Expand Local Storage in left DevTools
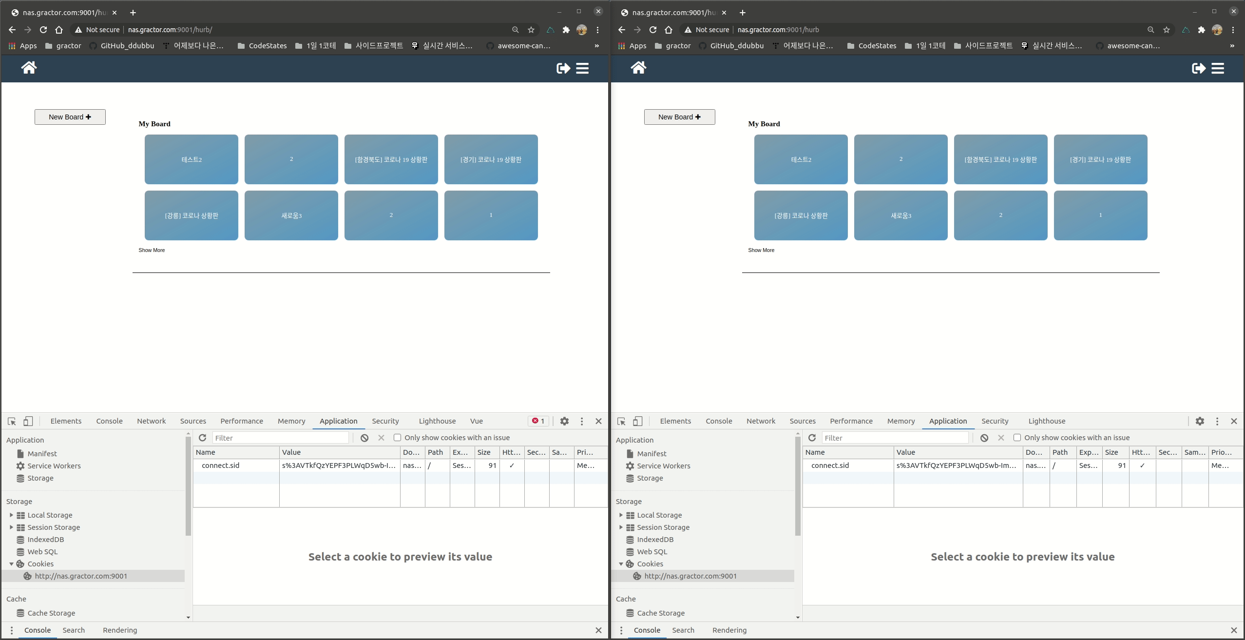1245x640 pixels. tap(11, 515)
